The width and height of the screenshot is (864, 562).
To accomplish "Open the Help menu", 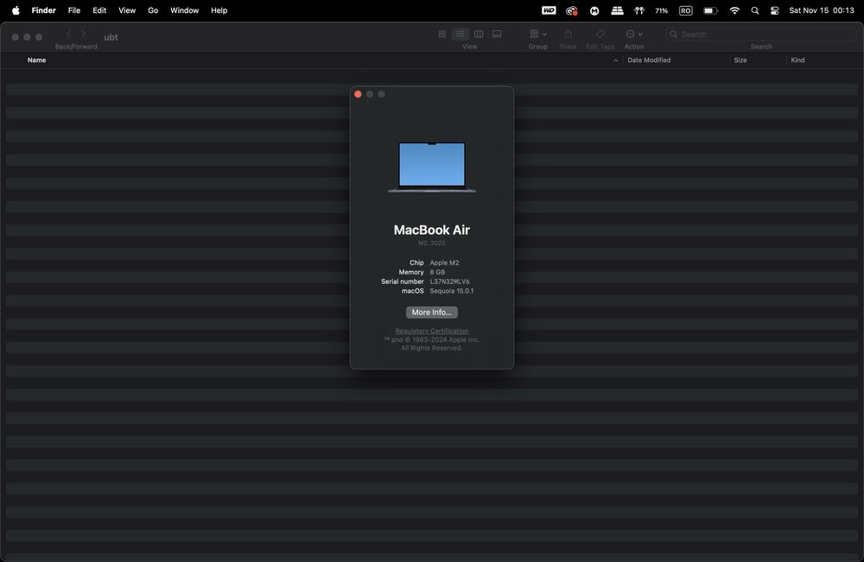I will (x=219, y=10).
